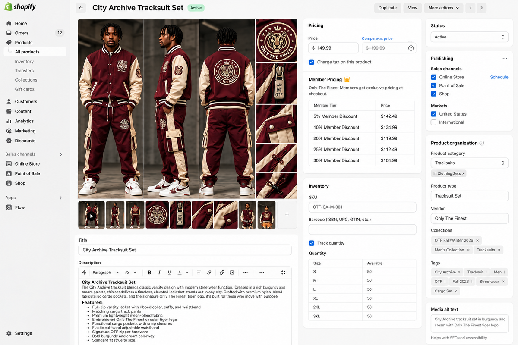Click Duplicate button
The height and width of the screenshot is (345, 518).
pos(388,8)
